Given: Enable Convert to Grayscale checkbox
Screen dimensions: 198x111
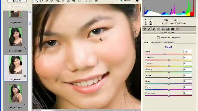Looking at the screenshot, I should 158,38.
